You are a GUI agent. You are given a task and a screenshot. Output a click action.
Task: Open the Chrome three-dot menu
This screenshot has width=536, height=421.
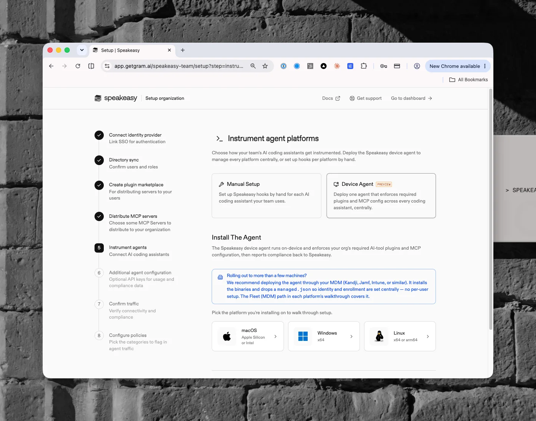[x=485, y=66]
